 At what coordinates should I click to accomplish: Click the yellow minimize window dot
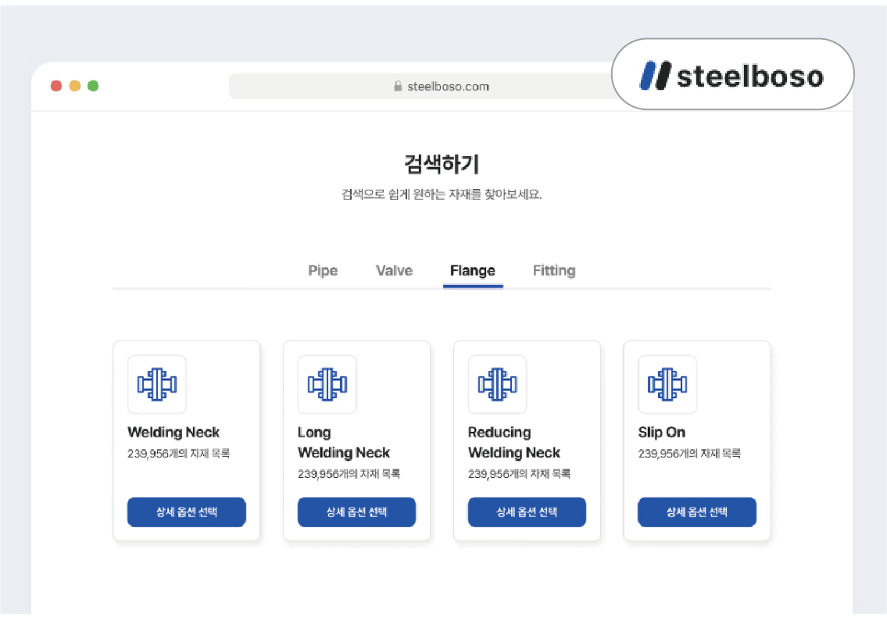coord(75,86)
